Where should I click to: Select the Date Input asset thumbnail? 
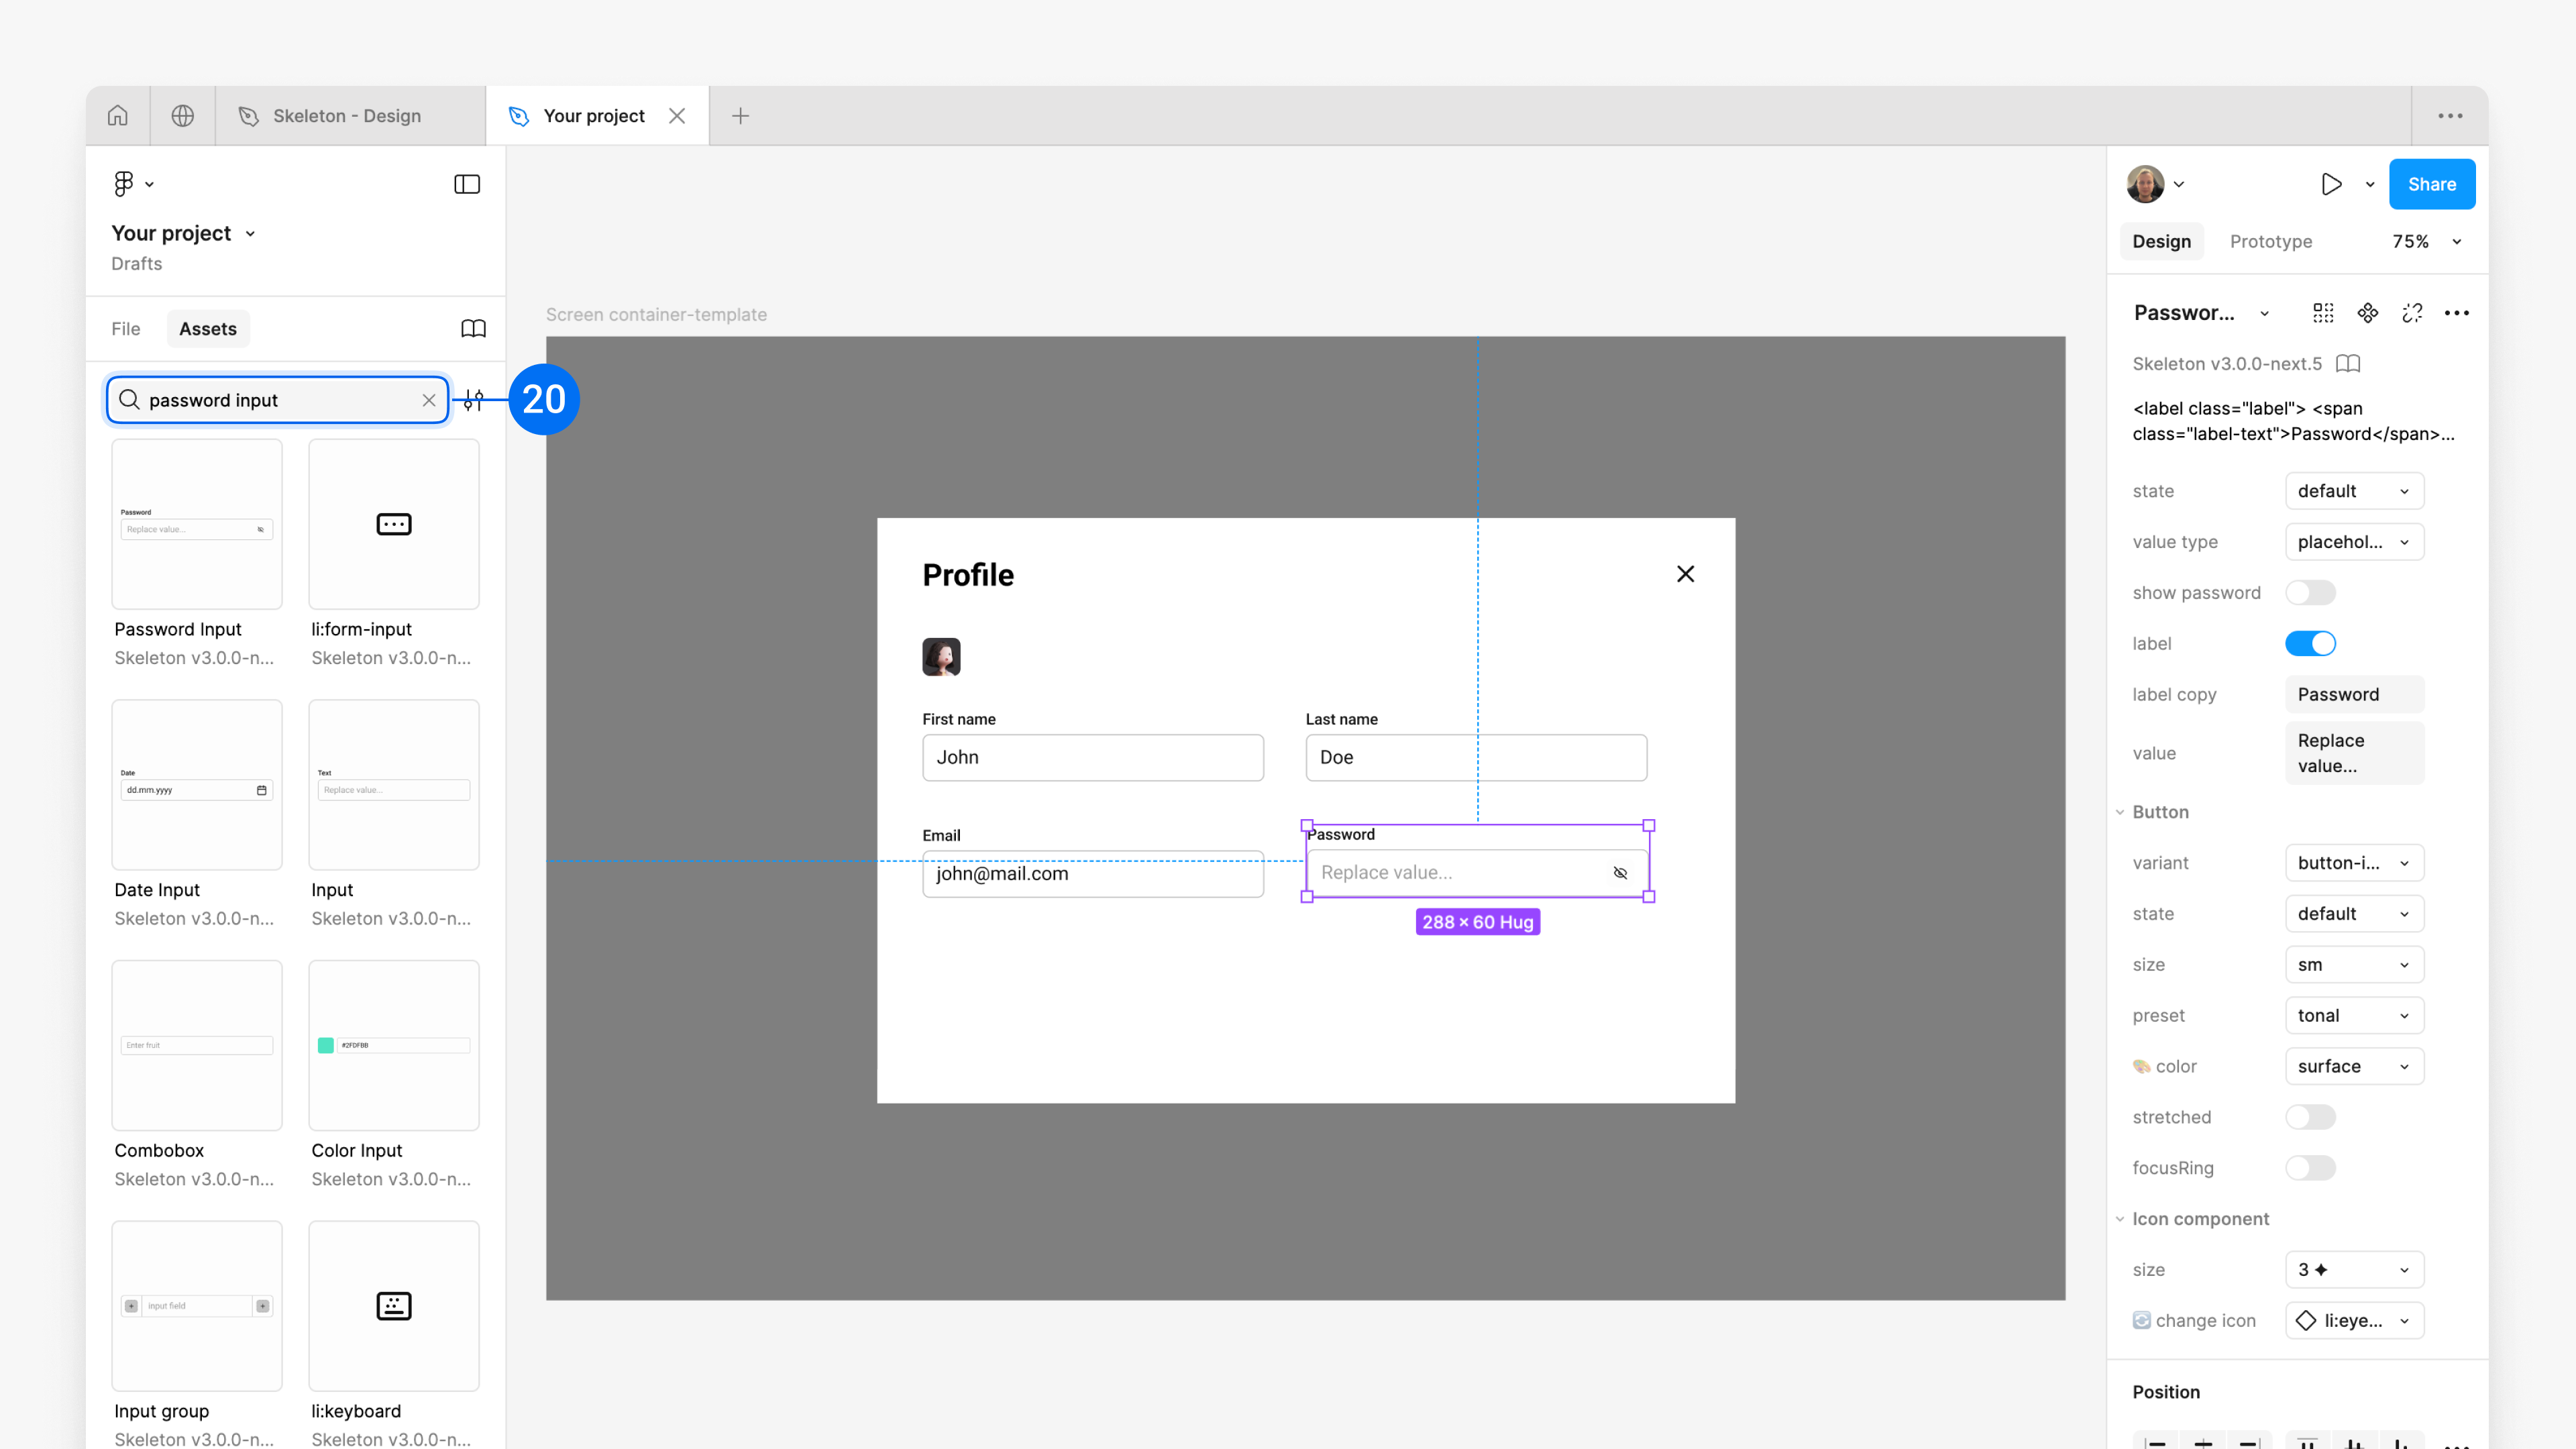tap(197, 785)
